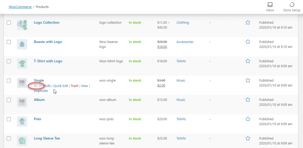
Task: Open the T-Shirt with Logo thumbnail
Action: tap(22, 63)
